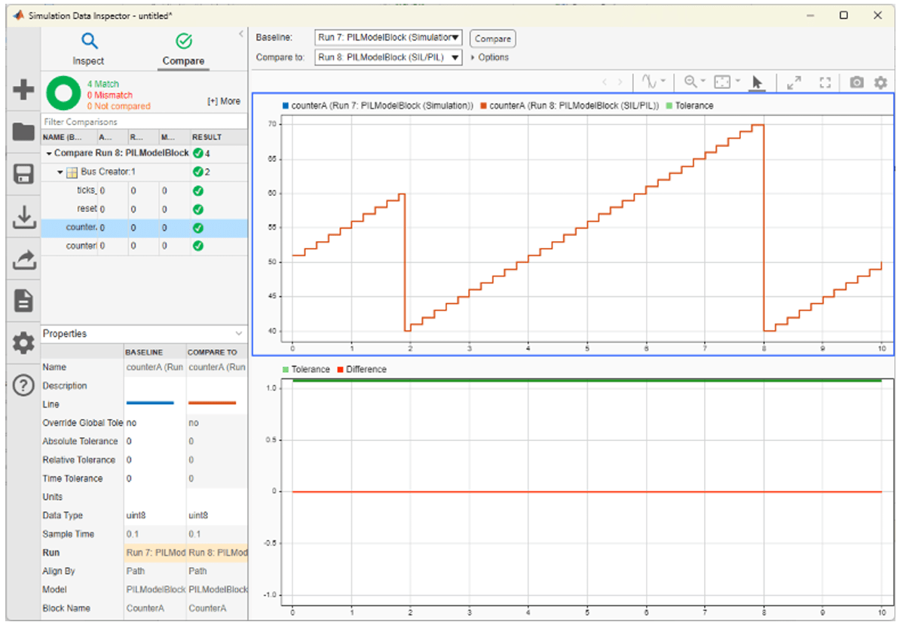The width and height of the screenshot is (903, 625).
Task: Switch to the Inspect tab
Action: point(89,50)
